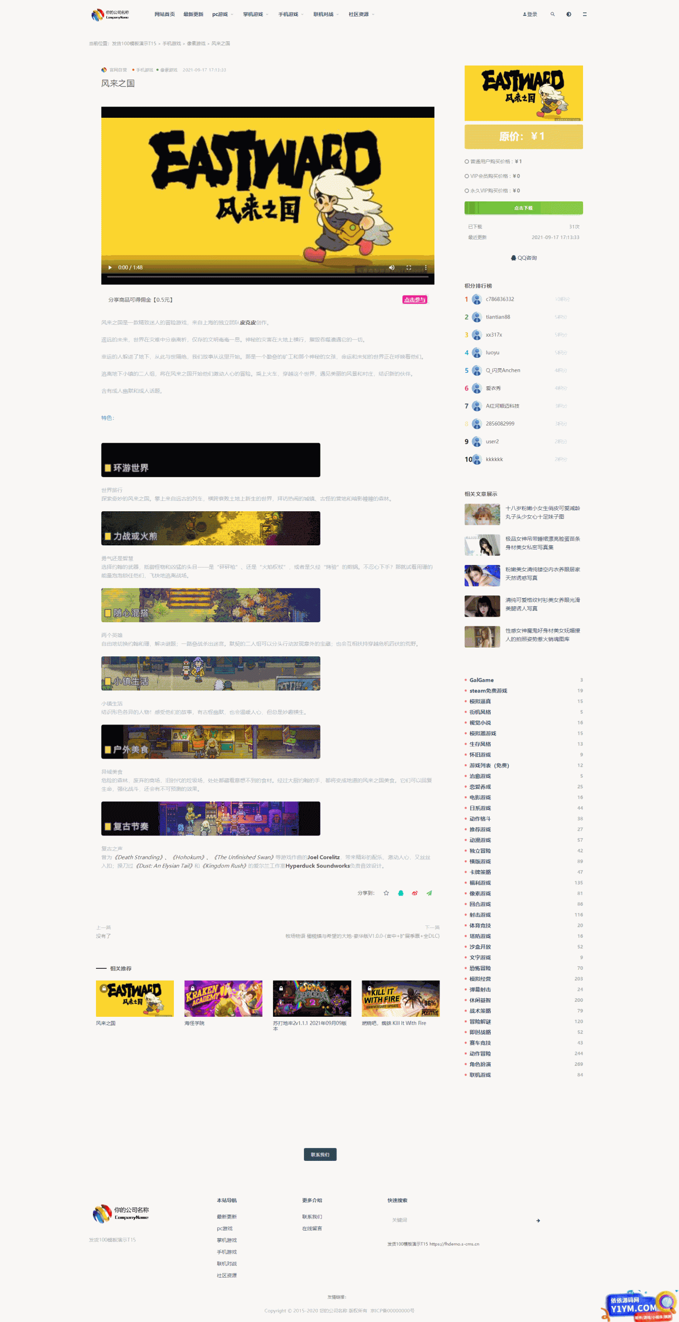Click the footer 关键词 search input
This screenshot has height=1322, width=679.
[459, 1220]
